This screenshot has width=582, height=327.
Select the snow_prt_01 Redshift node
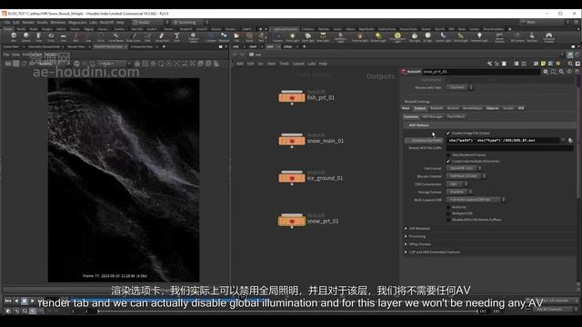(292, 221)
